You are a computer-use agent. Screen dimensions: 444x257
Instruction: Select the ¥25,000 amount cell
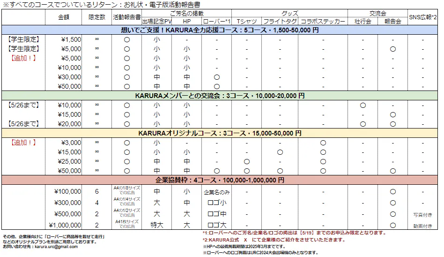pos(69,161)
